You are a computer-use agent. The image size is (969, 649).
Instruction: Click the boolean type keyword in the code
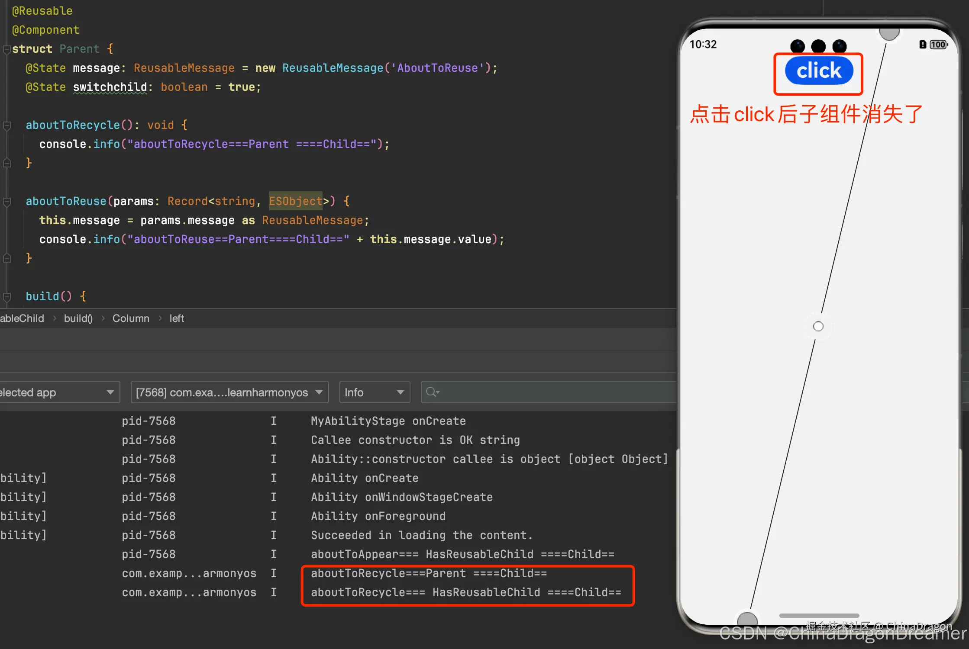184,87
